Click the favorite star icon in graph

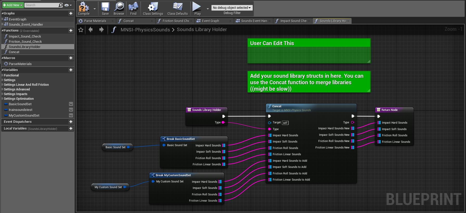click(81, 30)
